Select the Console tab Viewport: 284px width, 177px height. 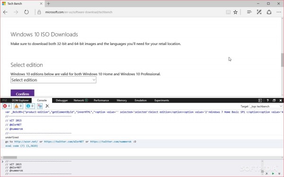click(x=42, y=100)
